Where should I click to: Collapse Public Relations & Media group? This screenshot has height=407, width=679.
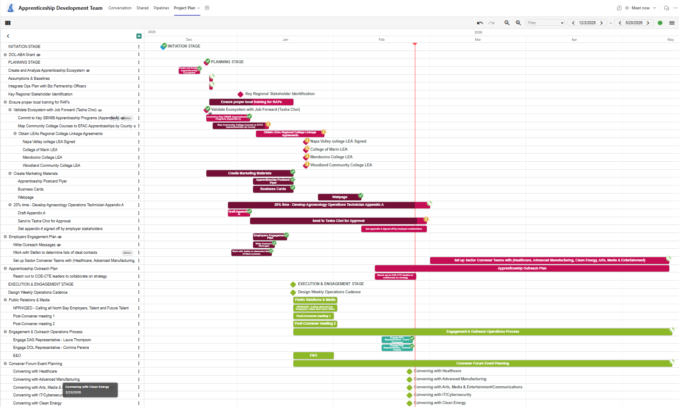tap(5, 300)
